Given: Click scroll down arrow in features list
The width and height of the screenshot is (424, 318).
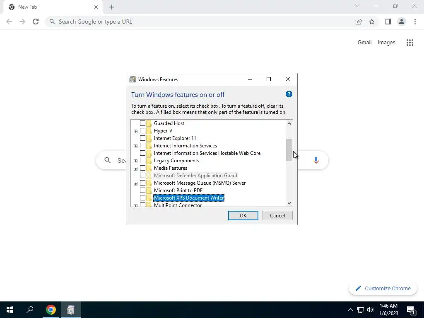Looking at the screenshot, I should [x=289, y=203].
